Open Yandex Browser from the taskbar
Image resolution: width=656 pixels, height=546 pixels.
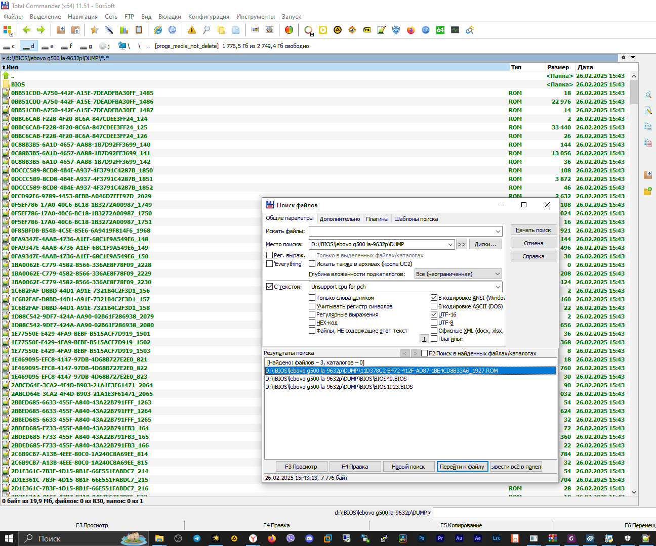[x=253, y=538]
